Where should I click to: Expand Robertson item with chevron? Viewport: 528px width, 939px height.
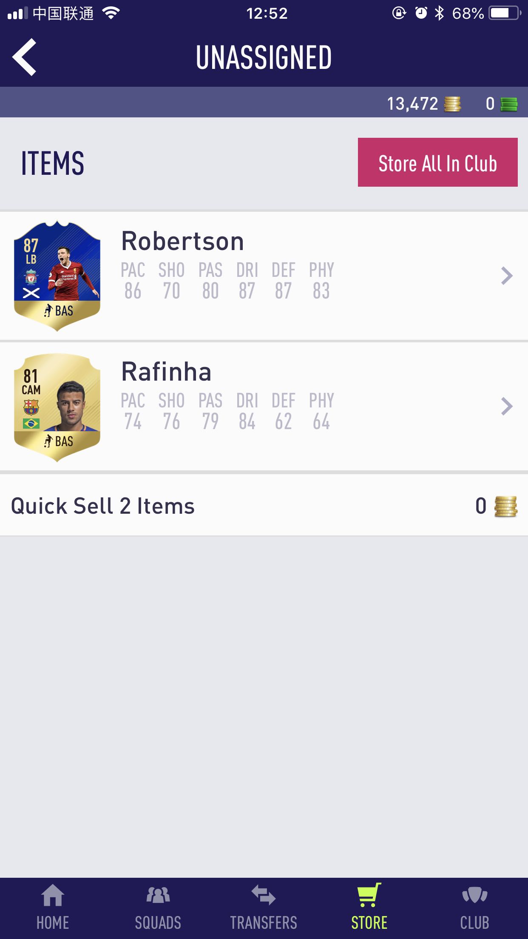506,276
